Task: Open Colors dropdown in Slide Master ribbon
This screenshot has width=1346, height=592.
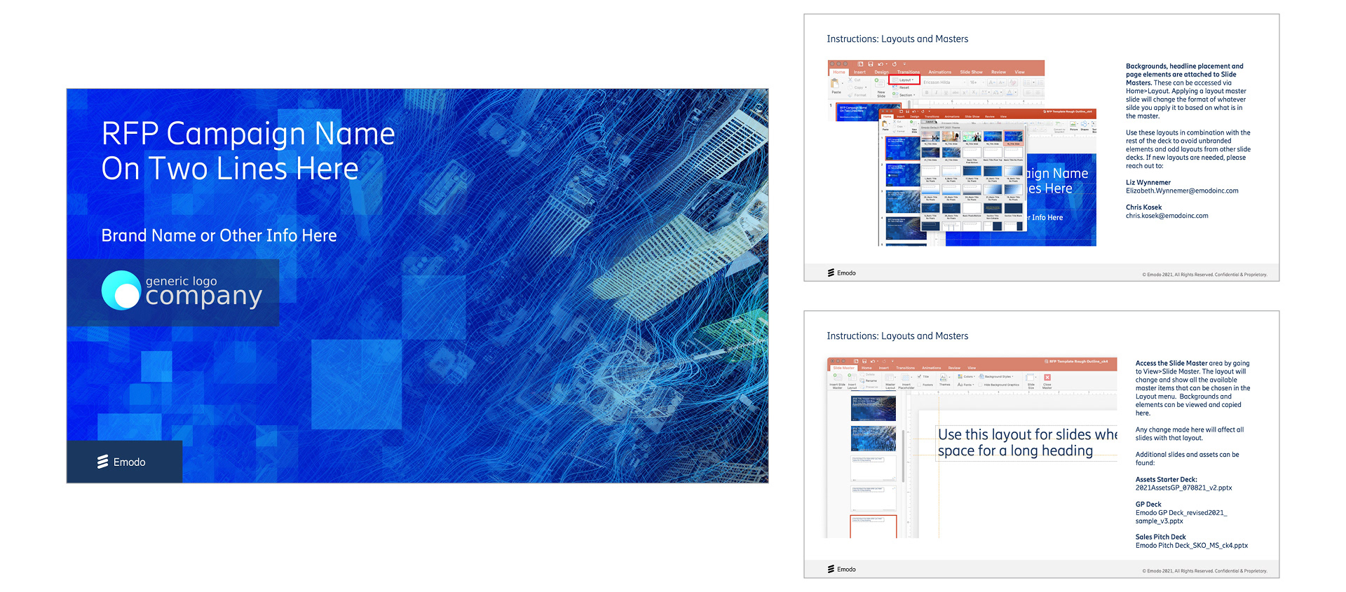Action: click(x=967, y=376)
